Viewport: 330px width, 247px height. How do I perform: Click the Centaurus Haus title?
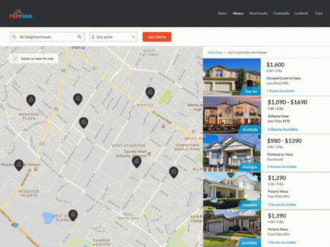[x=280, y=154]
